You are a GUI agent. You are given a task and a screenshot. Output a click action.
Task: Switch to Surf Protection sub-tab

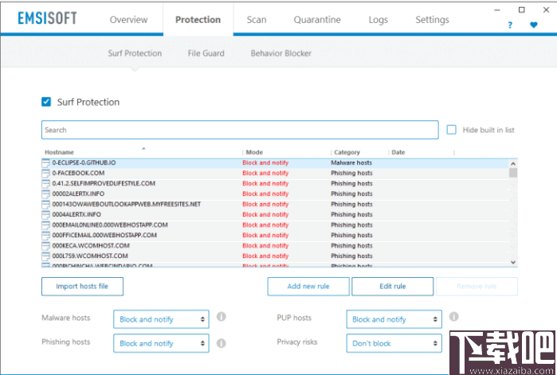pos(135,53)
